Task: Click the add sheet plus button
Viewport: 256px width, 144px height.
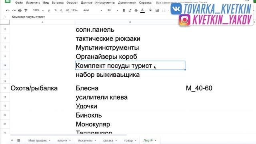Action: 12,140
